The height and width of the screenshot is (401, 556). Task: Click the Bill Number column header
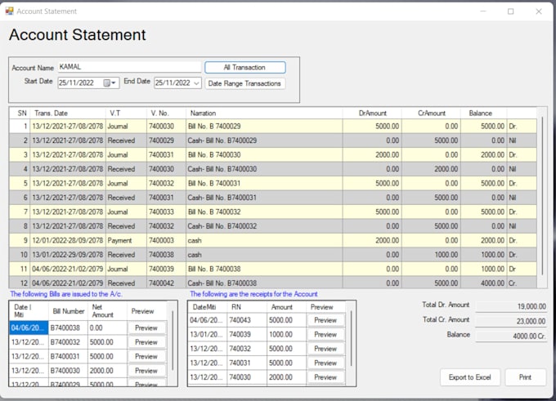pos(68,311)
